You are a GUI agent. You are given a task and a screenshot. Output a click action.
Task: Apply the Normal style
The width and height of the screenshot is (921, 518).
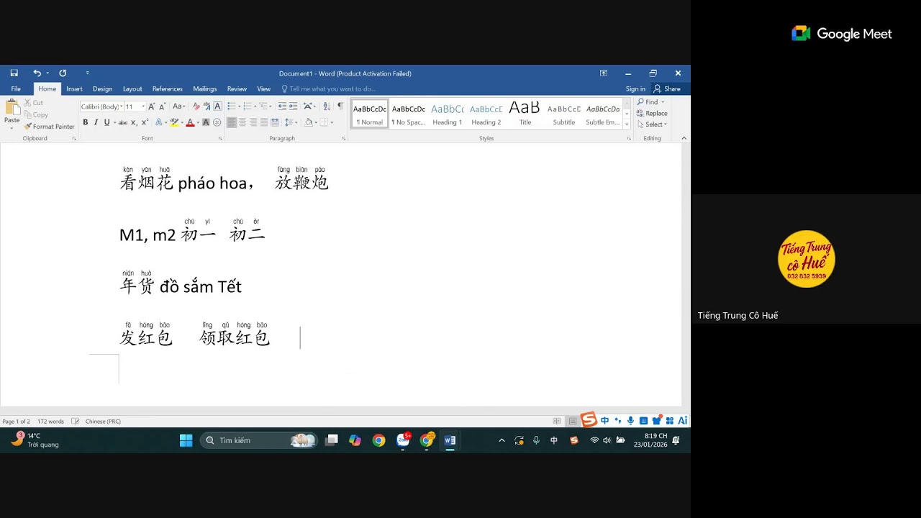[370, 114]
